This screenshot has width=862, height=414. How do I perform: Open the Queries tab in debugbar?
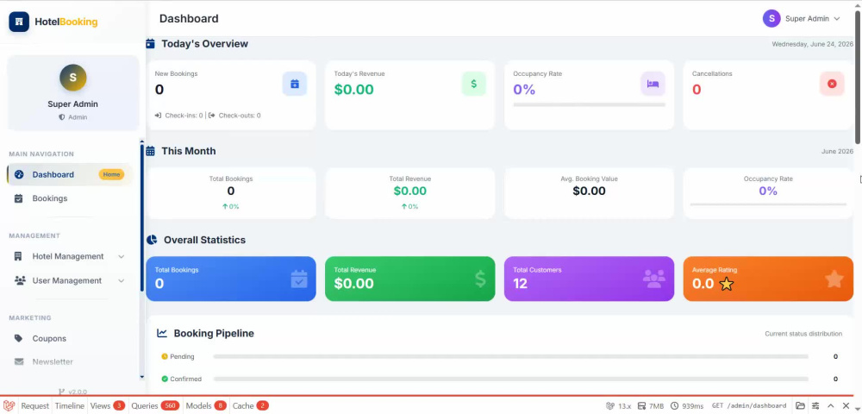pyautogui.click(x=155, y=405)
